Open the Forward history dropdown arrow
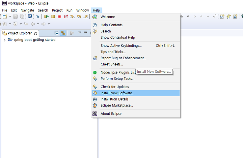Image resolution: width=243 pixels, height=158 pixels. [49, 24]
